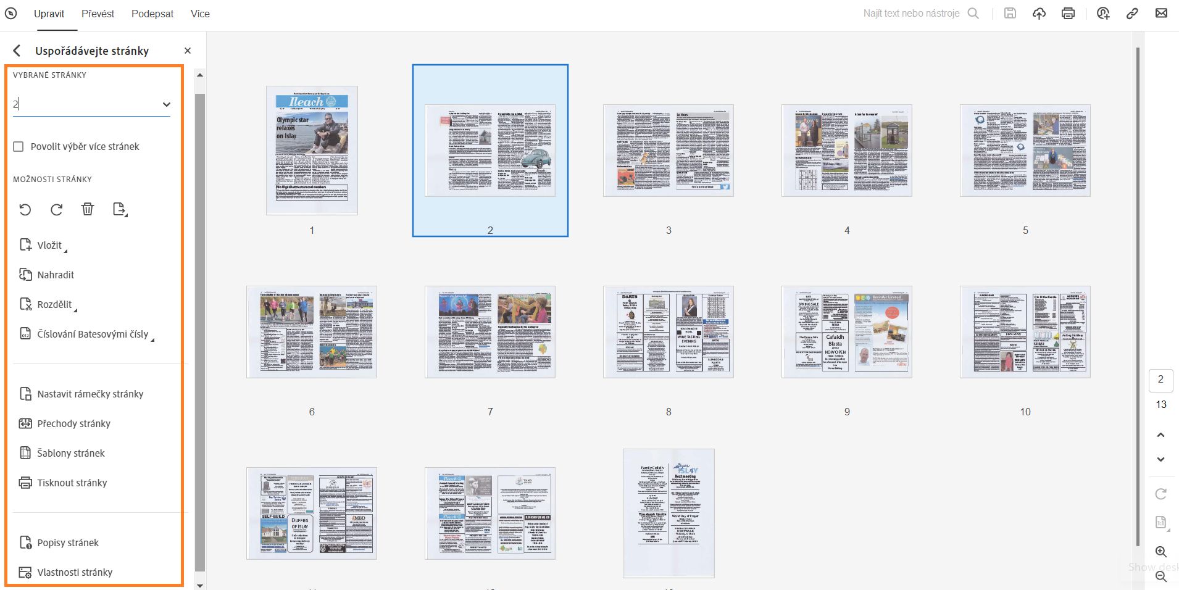Open the Vložit insert options

point(43,246)
